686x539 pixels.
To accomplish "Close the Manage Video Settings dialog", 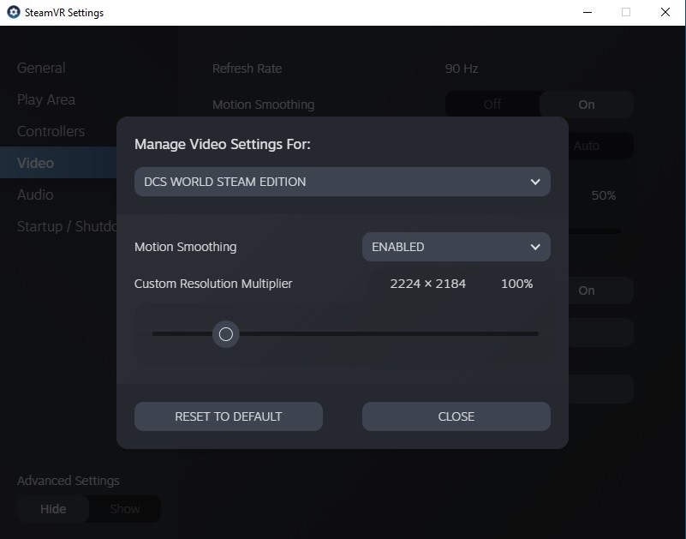I will tap(456, 416).
